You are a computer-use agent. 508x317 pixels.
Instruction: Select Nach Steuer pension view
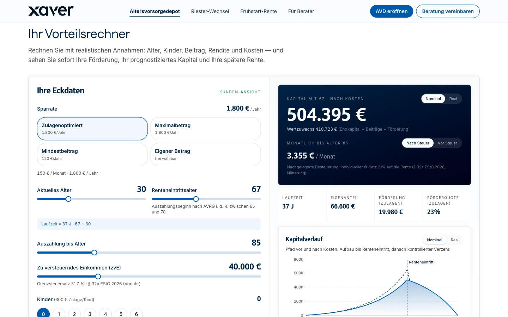(418, 143)
